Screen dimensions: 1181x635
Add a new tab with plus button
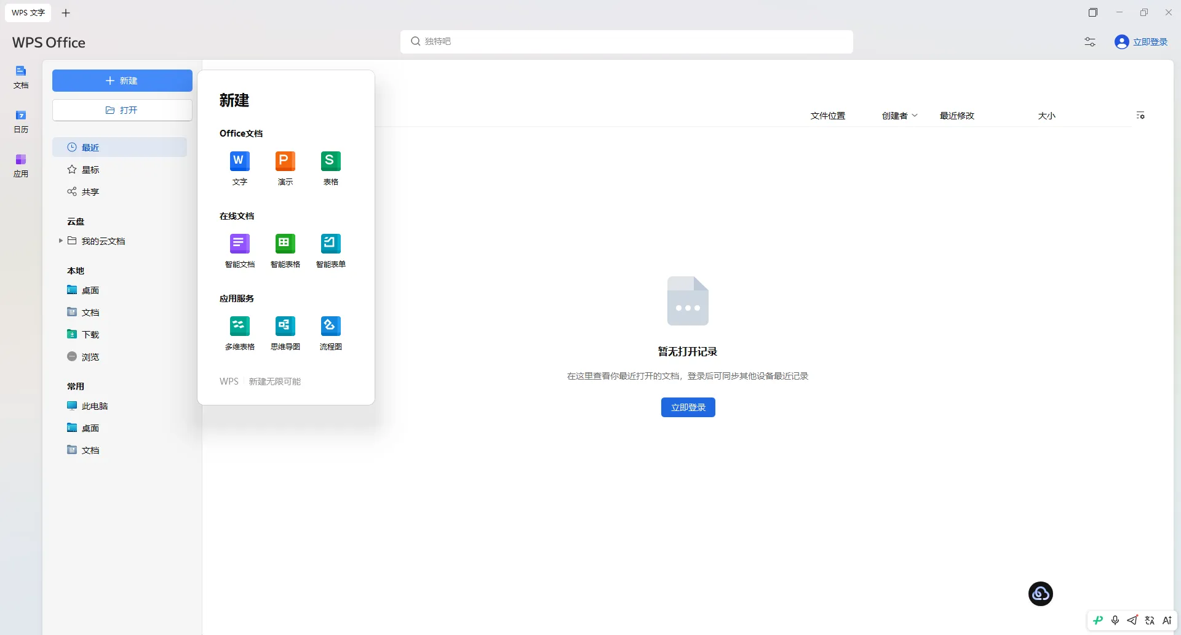tap(66, 13)
